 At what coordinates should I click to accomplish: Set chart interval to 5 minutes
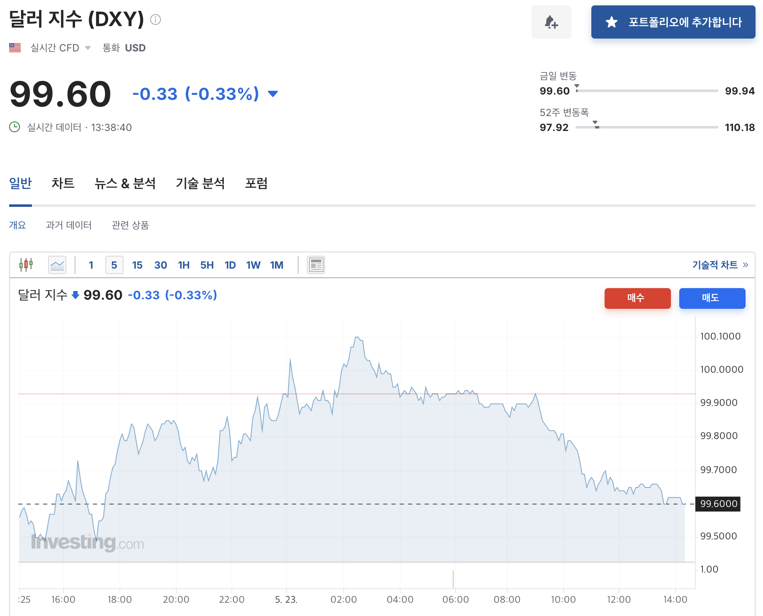(114, 265)
